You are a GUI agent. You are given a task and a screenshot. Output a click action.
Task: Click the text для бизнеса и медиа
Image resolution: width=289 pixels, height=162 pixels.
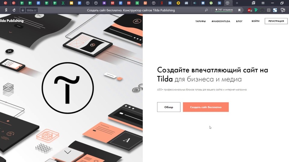point(208,79)
